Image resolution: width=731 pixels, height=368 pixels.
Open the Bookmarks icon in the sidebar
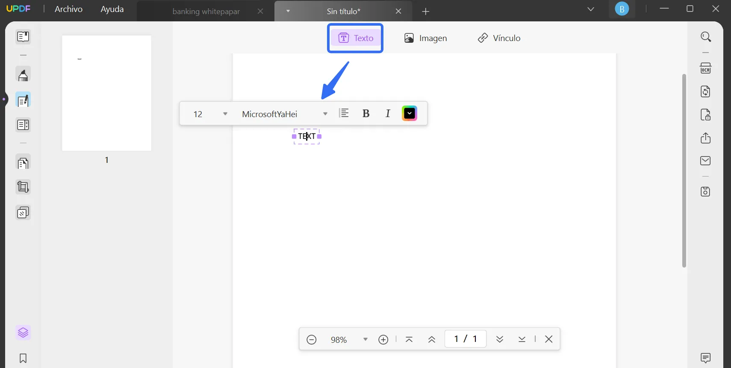[x=23, y=358]
